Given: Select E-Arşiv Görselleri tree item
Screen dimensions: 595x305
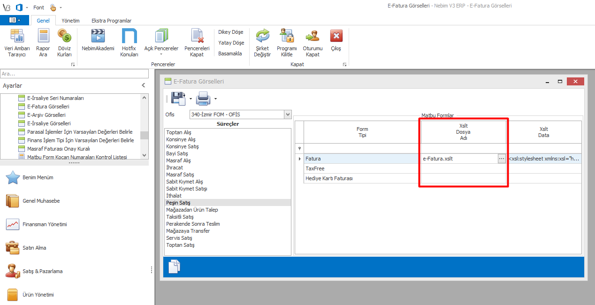Looking at the screenshot, I should point(46,115).
